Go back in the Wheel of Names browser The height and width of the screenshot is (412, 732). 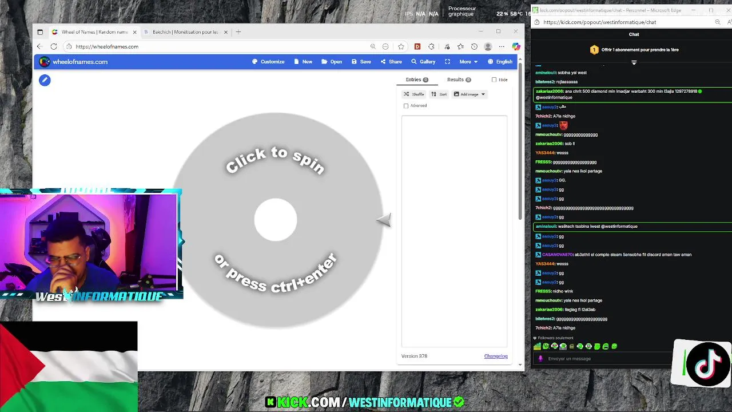(x=39, y=46)
